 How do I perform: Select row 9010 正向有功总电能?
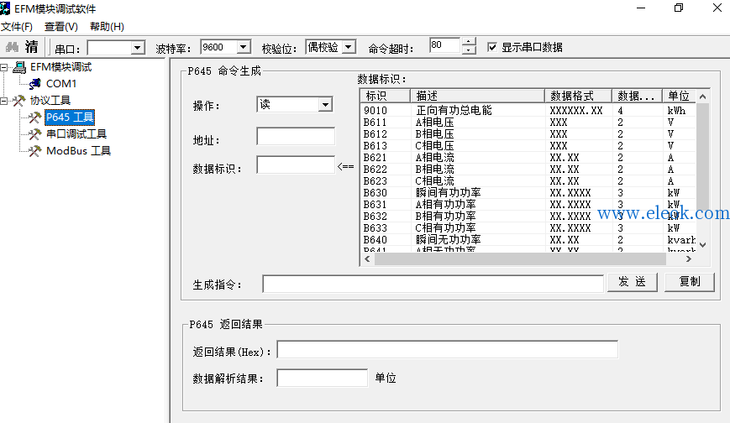(528, 111)
